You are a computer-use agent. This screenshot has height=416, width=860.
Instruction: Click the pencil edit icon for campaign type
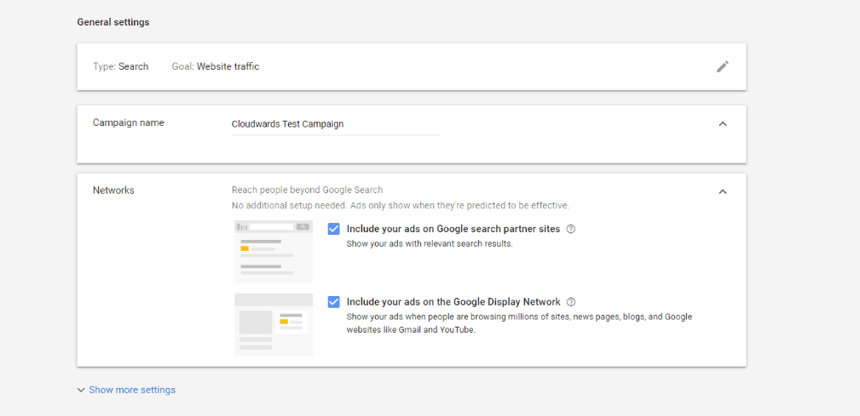(722, 66)
